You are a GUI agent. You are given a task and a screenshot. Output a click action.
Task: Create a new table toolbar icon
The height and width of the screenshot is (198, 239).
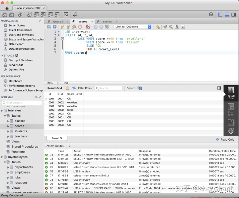[36, 15]
